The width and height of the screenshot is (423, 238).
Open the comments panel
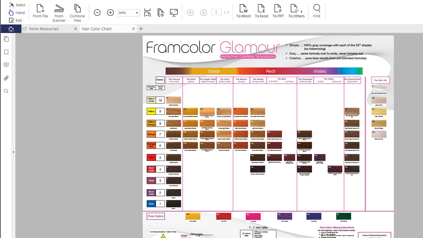click(6, 65)
